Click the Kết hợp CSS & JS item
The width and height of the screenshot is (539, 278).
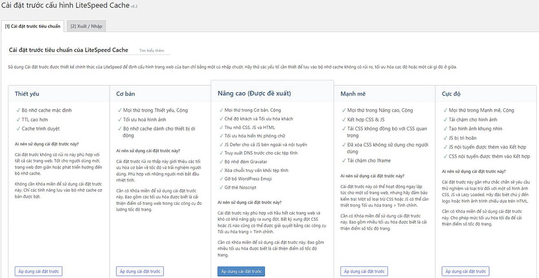pyautogui.click(x=366, y=119)
